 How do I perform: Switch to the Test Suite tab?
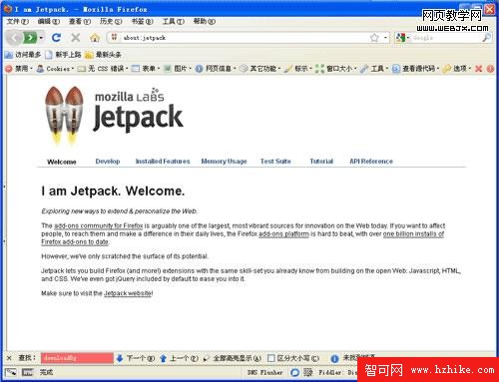[275, 162]
